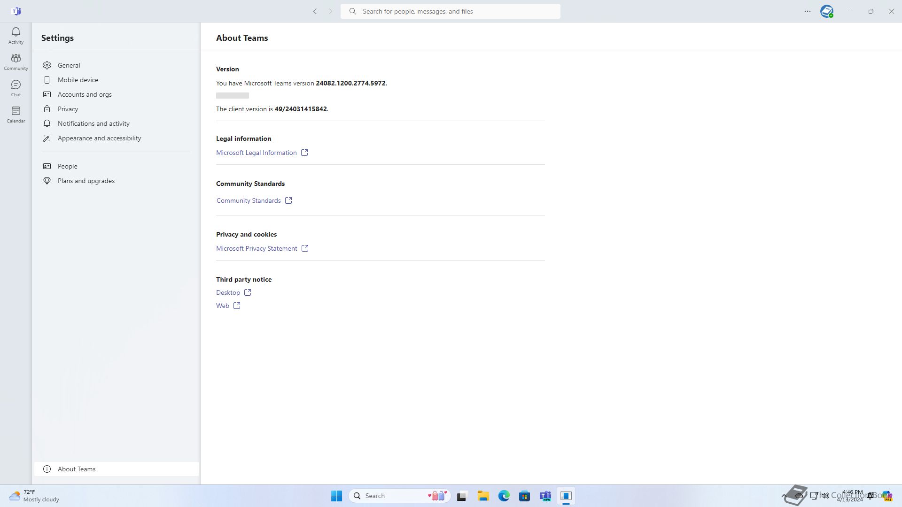Click external link icon beside Community Standards
This screenshot has height=507, width=902.
tap(288, 200)
